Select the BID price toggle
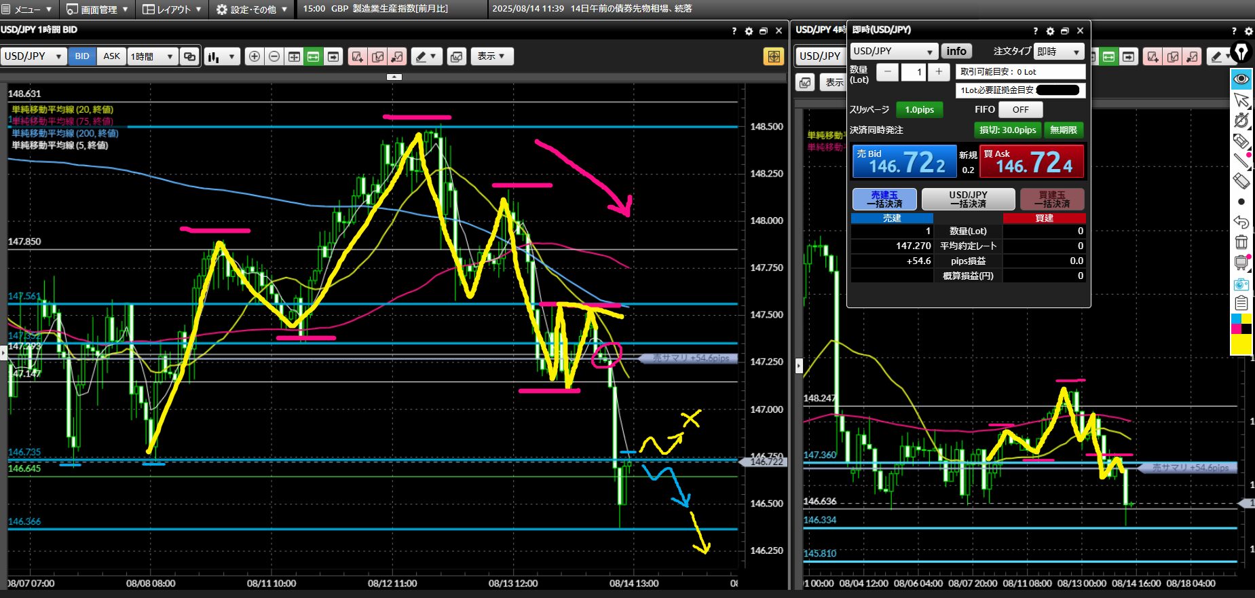1255x598 pixels. [82, 56]
